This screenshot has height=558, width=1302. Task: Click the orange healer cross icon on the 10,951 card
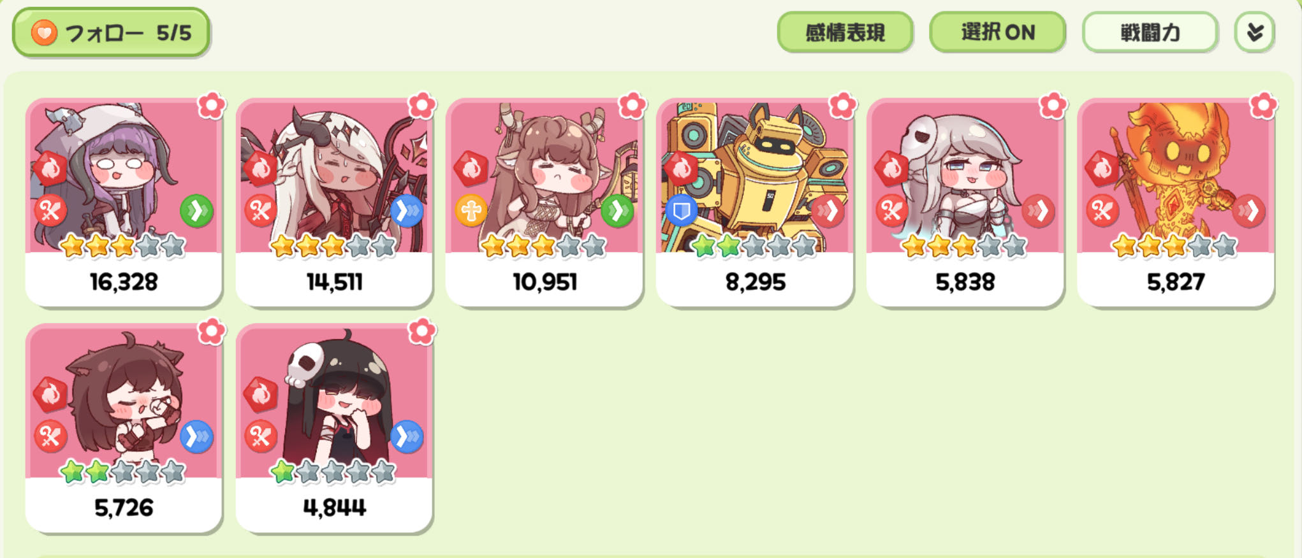(471, 211)
